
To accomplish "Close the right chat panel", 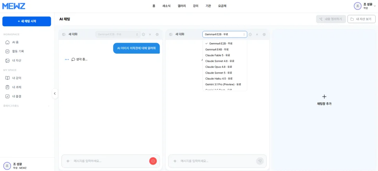I will coord(257,34).
